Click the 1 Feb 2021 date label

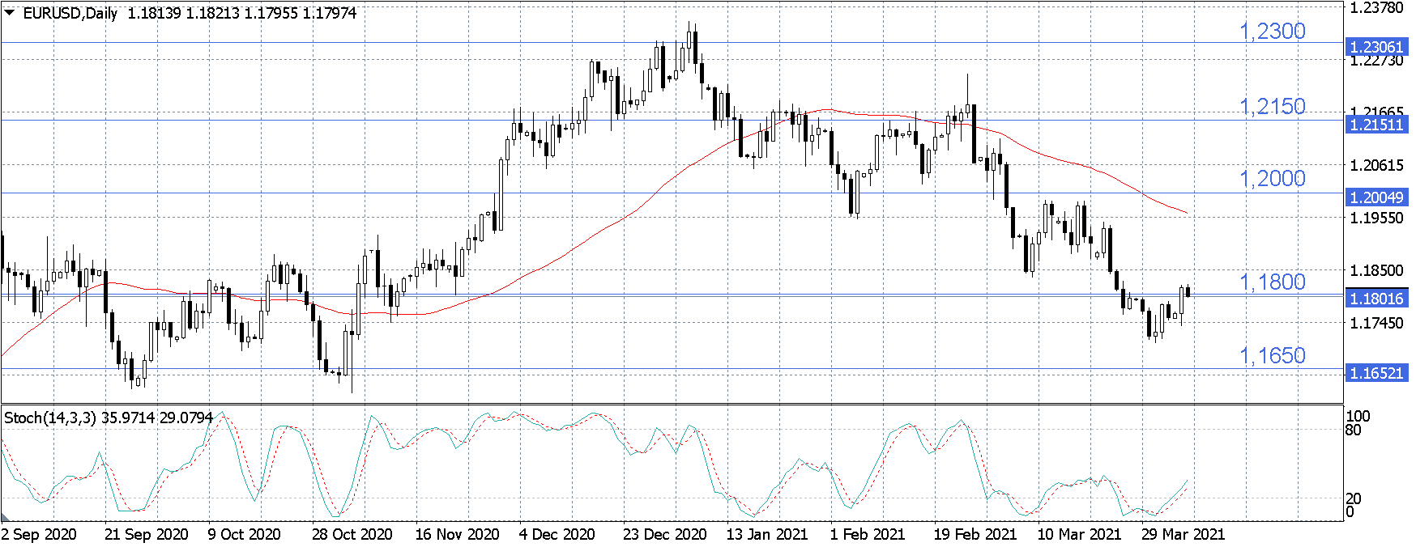(868, 534)
